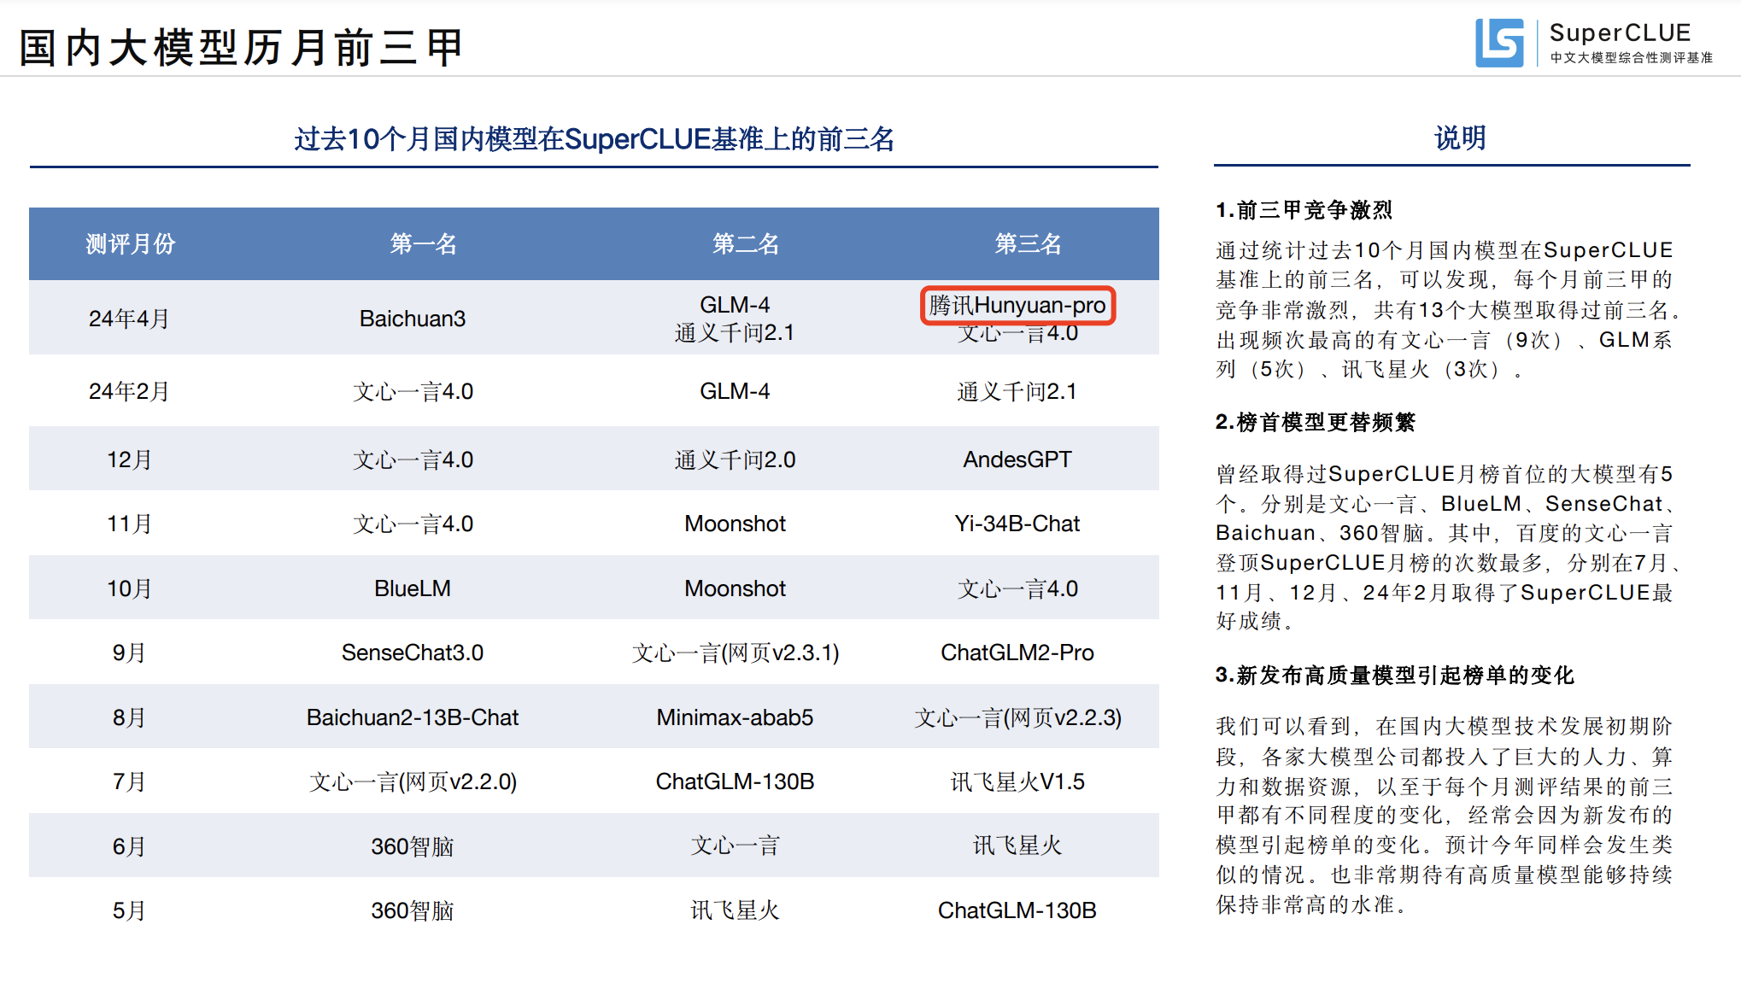
Task: Click the slide title 国内大模型历月前三甲
Action: [x=241, y=47]
